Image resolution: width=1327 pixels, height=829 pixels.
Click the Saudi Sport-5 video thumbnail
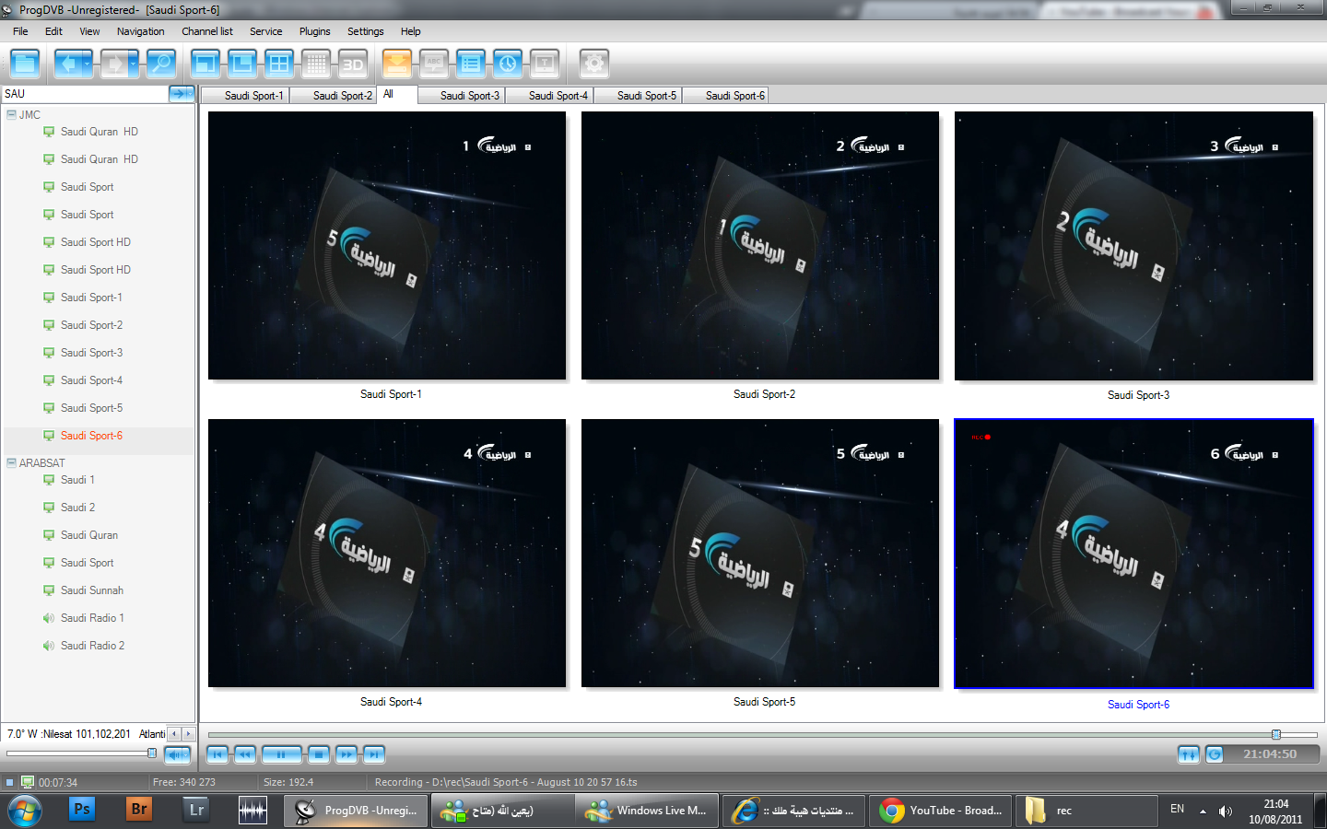tap(760, 554)
